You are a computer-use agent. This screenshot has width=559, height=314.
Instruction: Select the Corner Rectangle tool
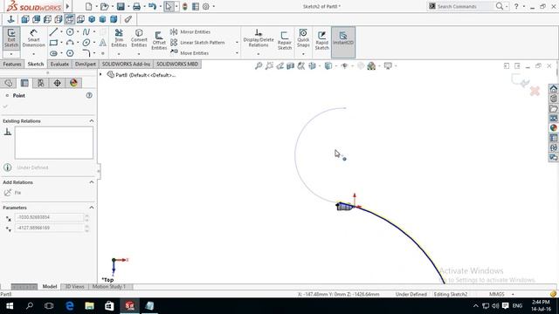(53, 43)
